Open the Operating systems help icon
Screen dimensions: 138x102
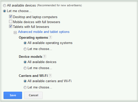point(50,37)
